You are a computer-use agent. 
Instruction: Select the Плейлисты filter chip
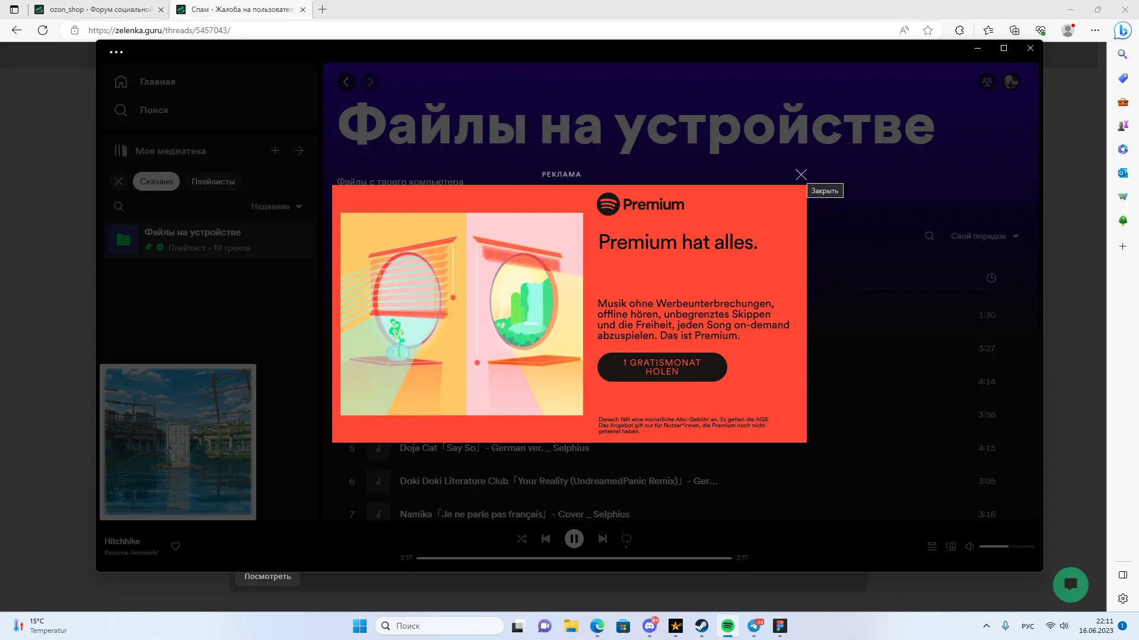point(213,181)
